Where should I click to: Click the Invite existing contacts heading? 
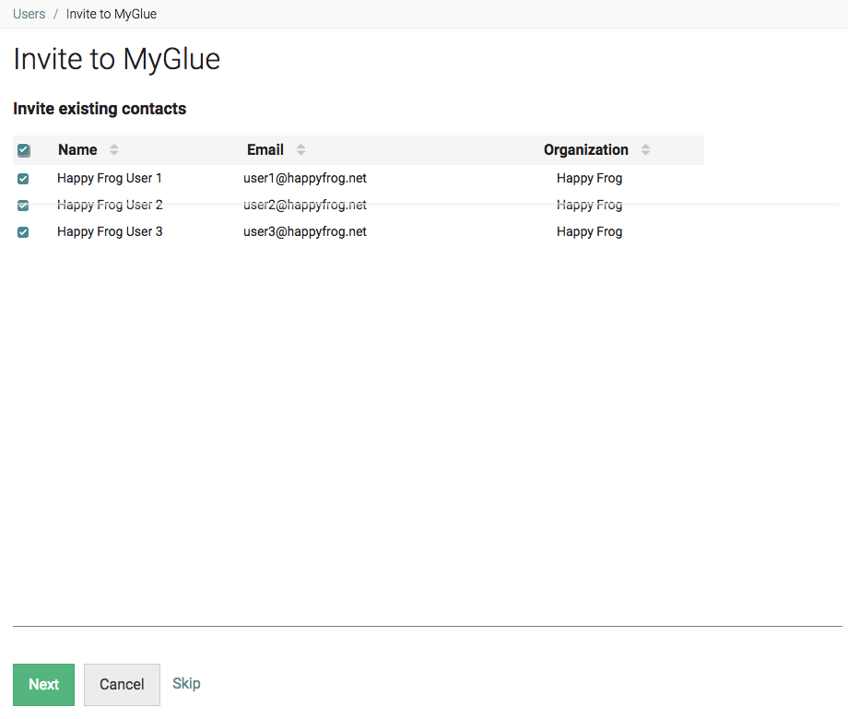100,109
